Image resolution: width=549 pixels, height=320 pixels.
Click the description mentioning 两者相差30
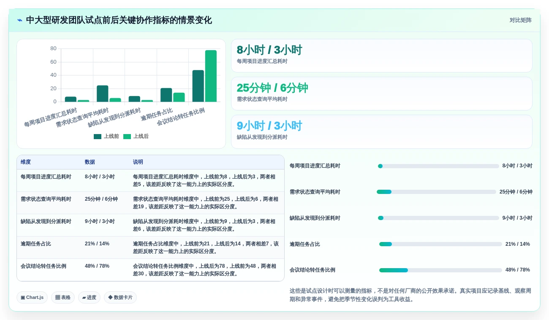[x=206, y=270]
